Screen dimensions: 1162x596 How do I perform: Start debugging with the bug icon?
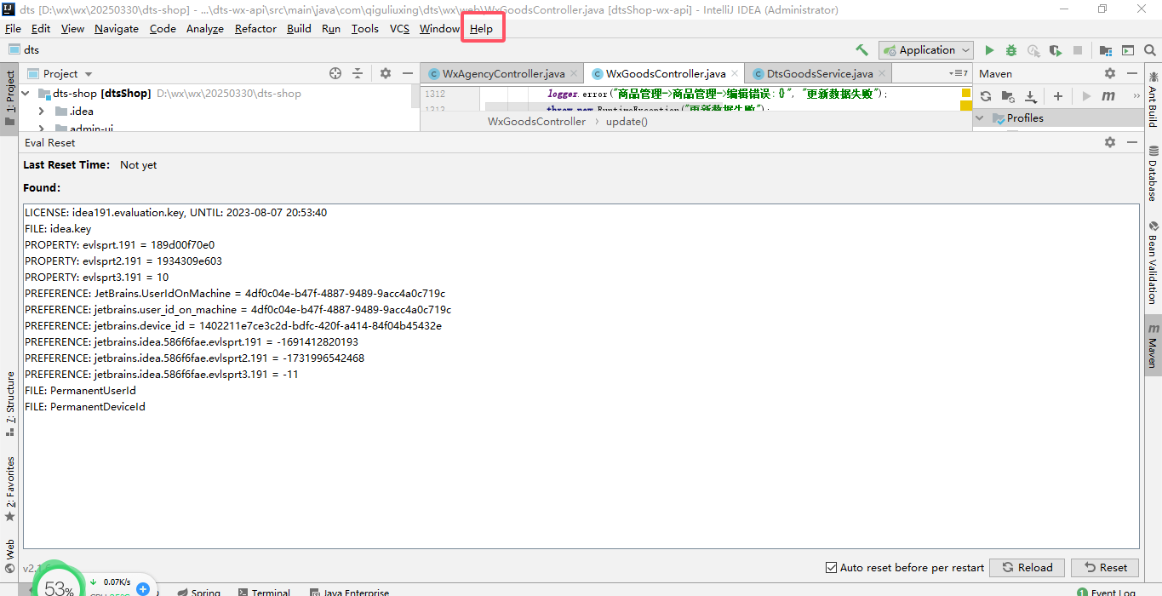pyautogui.click(x=1011, y=50)
